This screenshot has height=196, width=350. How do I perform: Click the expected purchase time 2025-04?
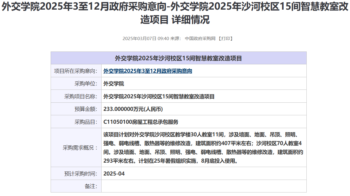pos(114,173)
